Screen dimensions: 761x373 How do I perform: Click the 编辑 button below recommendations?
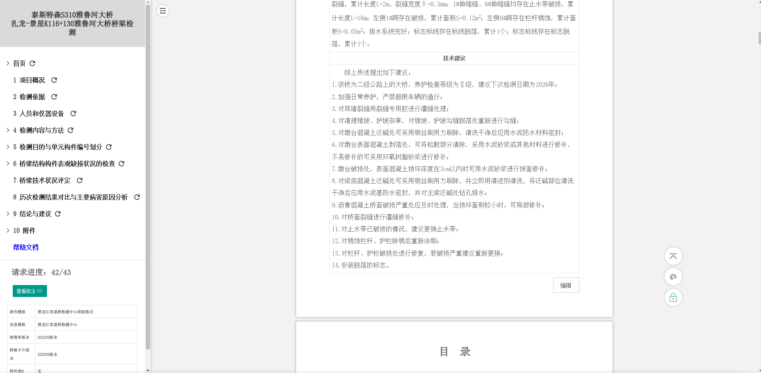(566, 285)
